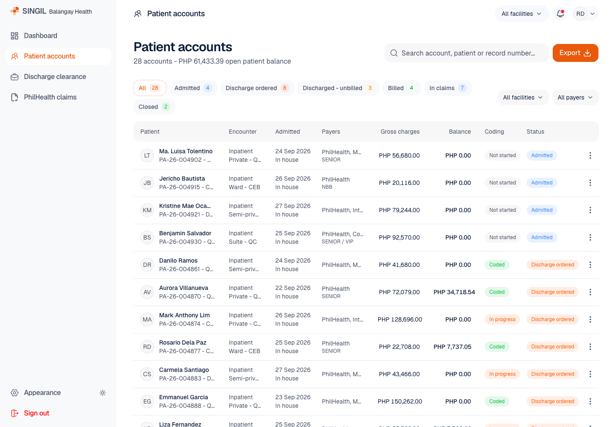Viewport: 616px width, 427px height.
Task: Filter by Discharged - unbilled tab
Action: 338,88
